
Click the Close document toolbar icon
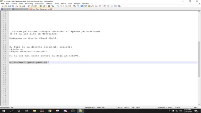tap(17, 6)
